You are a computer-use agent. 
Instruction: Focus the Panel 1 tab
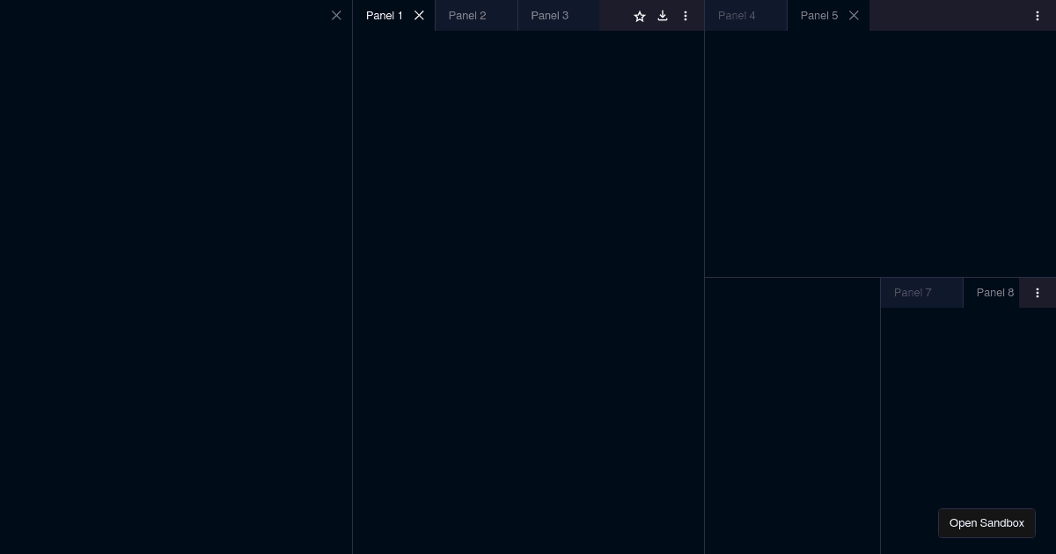(x=385, y=16)
